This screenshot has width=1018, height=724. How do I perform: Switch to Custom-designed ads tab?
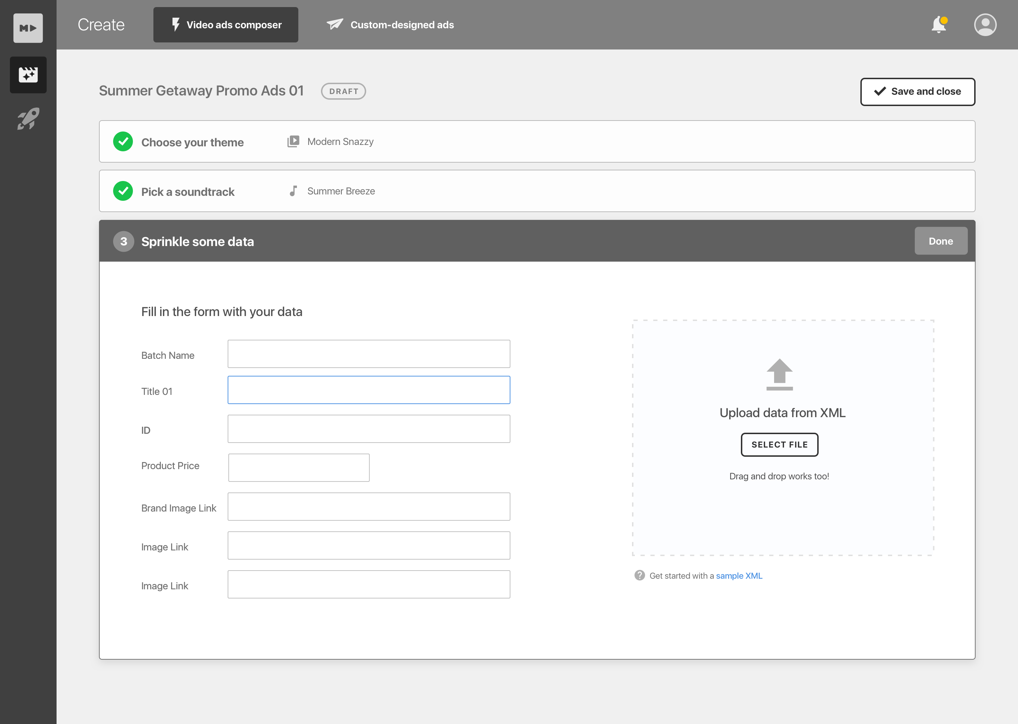(390, 25)
